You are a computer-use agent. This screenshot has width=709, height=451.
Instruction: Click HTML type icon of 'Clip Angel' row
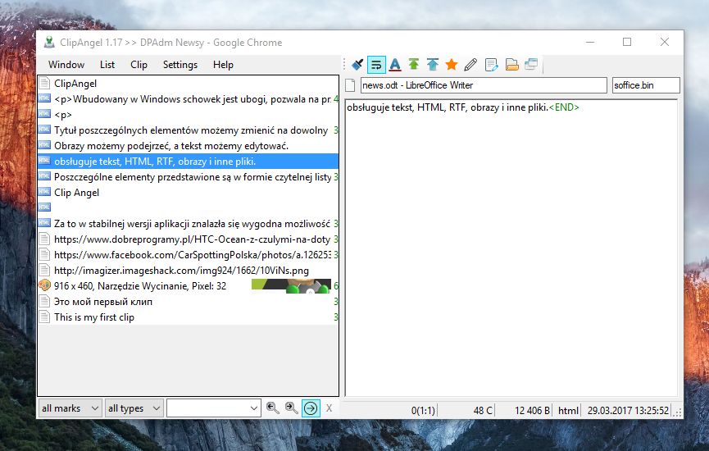[44, 192]
